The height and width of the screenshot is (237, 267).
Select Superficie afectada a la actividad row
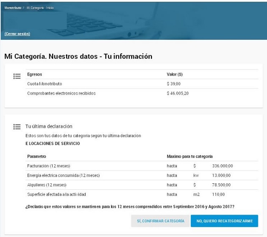coord(142,194)
